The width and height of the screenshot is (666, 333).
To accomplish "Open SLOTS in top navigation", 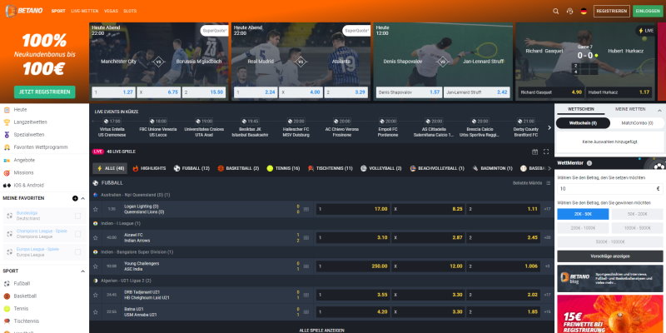I will point(130,11).
